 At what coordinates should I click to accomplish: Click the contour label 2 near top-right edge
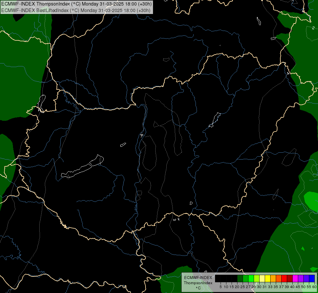tap(313, 28)
